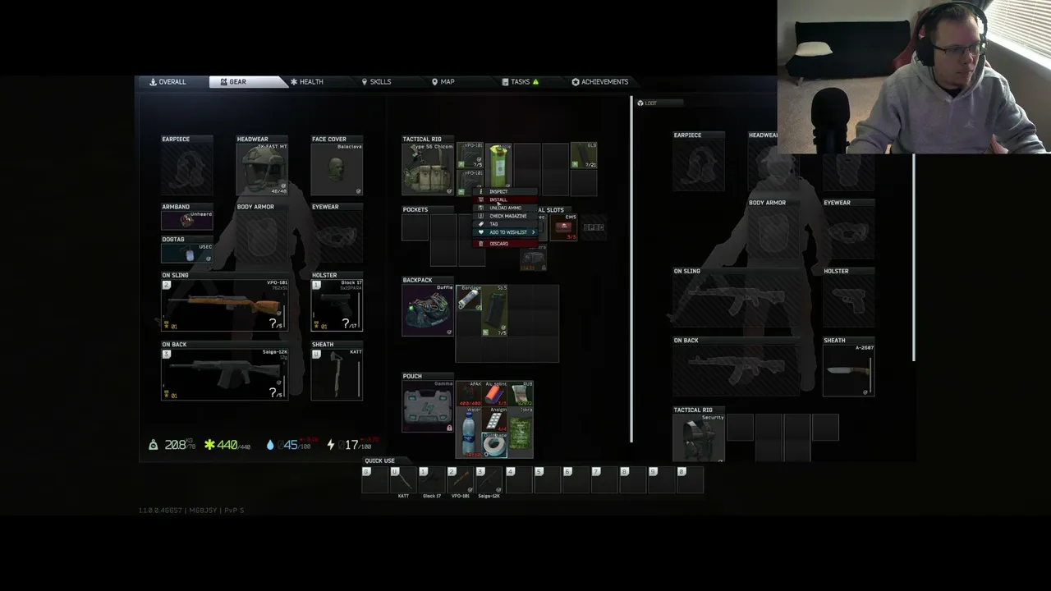Screen dimensions: 1051x591
Task: Select the magazine in the backpack
Action: click(496, 310)
